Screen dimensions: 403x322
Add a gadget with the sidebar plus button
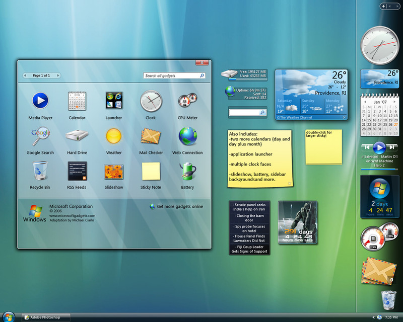coord(383,6)
